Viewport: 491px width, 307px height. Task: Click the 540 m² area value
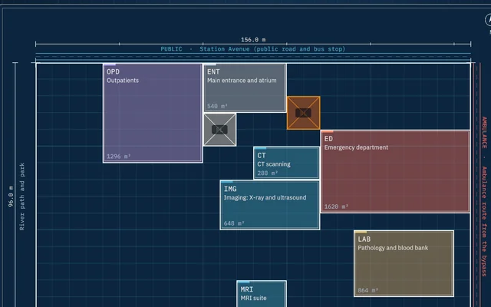click(x=217, y=106)
